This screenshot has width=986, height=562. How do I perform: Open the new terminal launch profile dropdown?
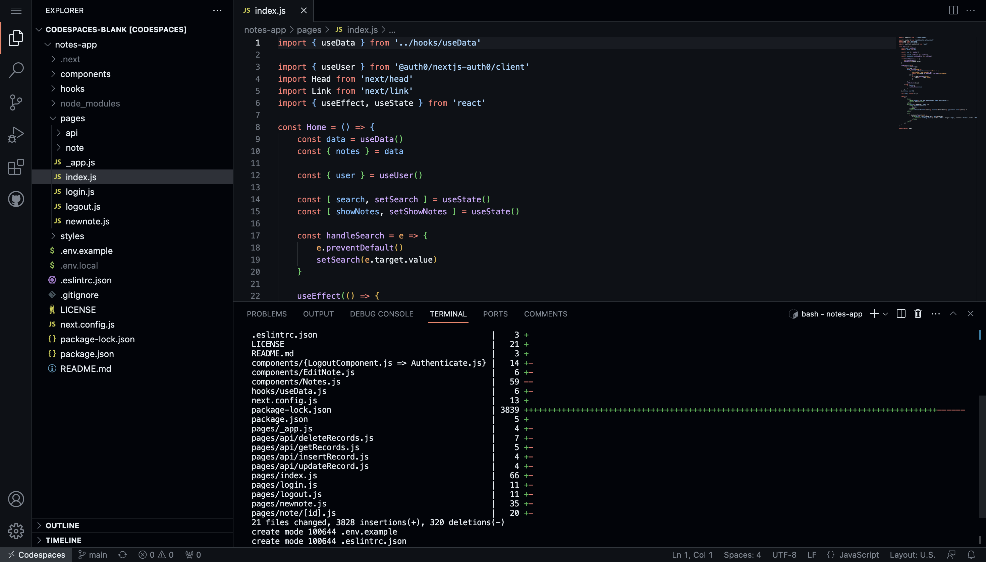pyautogui.click(x=885, y=314)
